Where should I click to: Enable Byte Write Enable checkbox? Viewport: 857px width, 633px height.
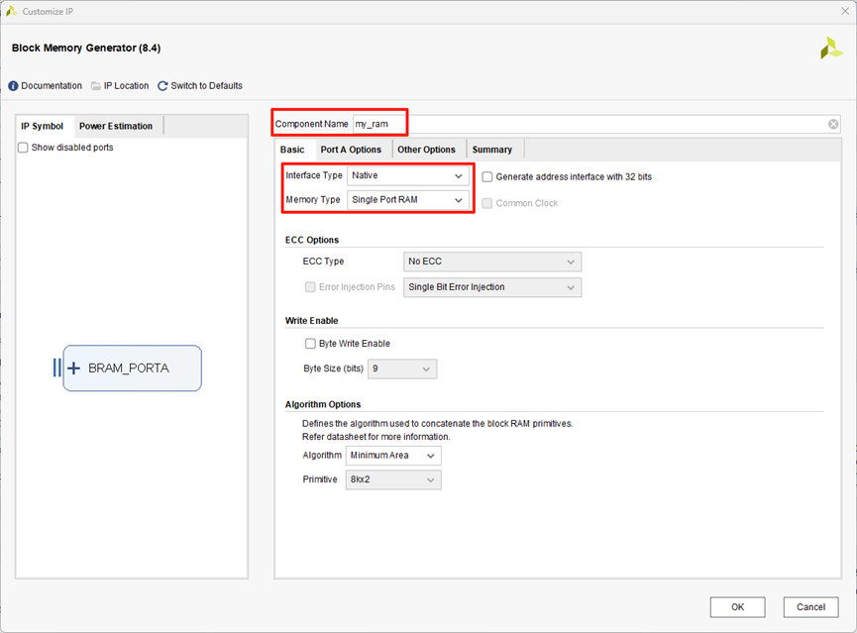click(x=310, y=344)
